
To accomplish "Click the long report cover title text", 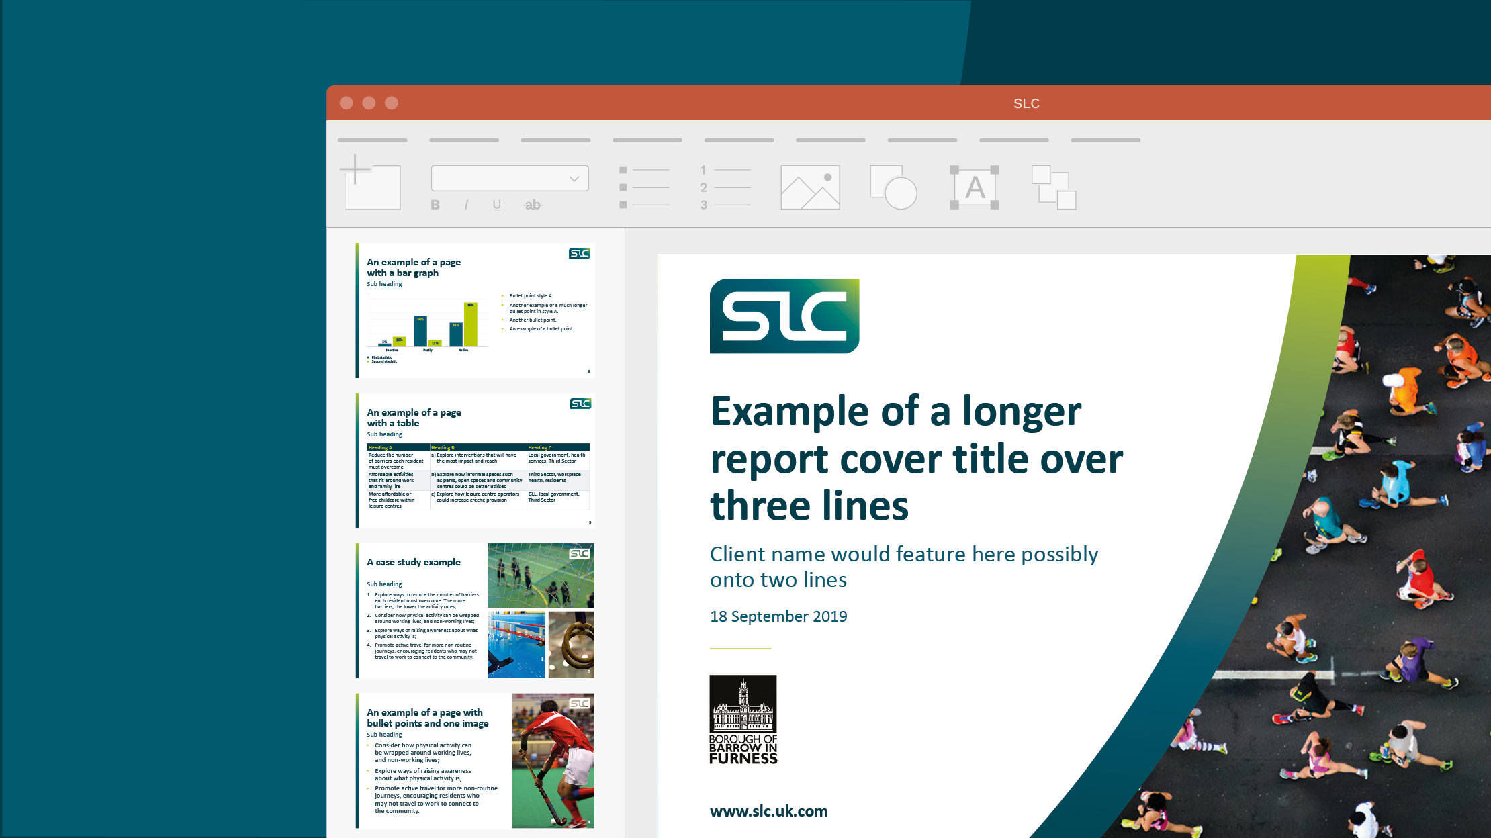I will 916,459.
